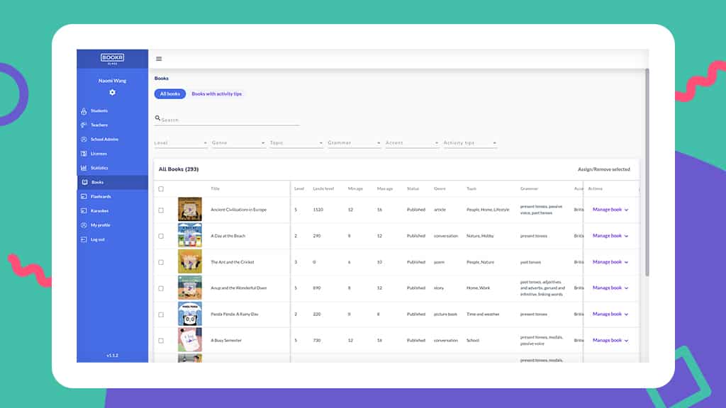Check Ancient Civilizations in Europe row
Viewport: 726px width, 408px height.
[x=161, y=210]
